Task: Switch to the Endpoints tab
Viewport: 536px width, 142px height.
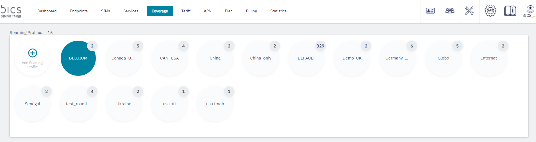Action: pos(79,11)
